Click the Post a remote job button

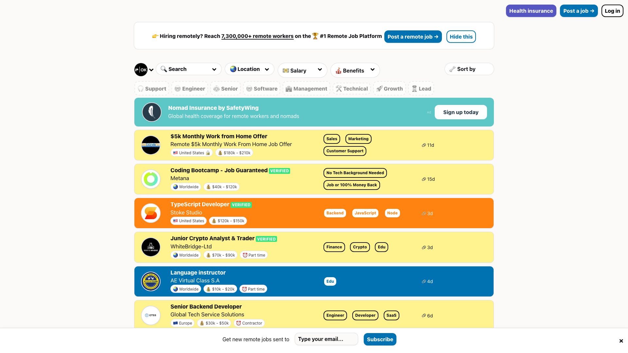(x=413, y=37)
